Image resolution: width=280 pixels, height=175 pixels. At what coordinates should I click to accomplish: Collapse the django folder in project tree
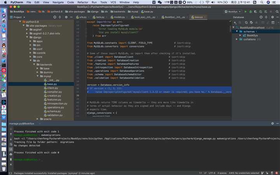(27, 37)
